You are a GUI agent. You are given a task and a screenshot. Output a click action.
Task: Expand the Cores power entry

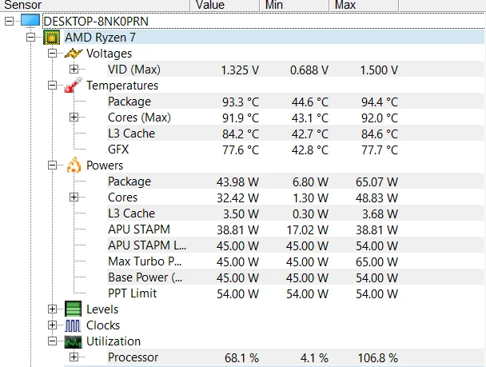(74, 197)
